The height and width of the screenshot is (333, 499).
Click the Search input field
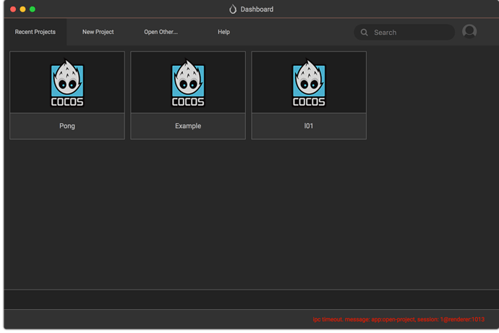(x=404, y=32)
